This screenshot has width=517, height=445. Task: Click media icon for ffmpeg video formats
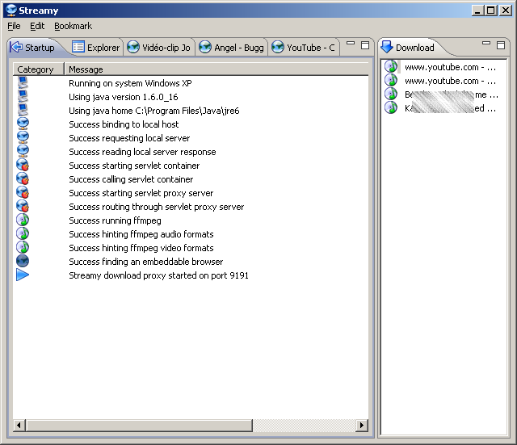[x=23, y=247]
